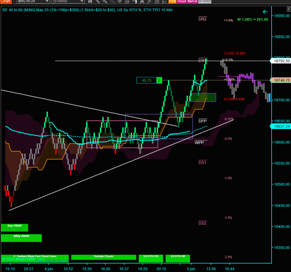Select the 18746,75 price marker
This screenshot has width=291, height=272.
[x=280, y=80]
